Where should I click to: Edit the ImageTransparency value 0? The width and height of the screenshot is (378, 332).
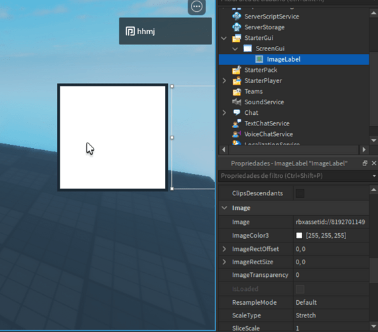[331, 275]
